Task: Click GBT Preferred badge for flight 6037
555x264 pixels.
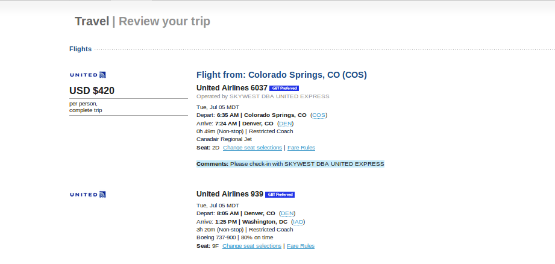Action: 284,88
